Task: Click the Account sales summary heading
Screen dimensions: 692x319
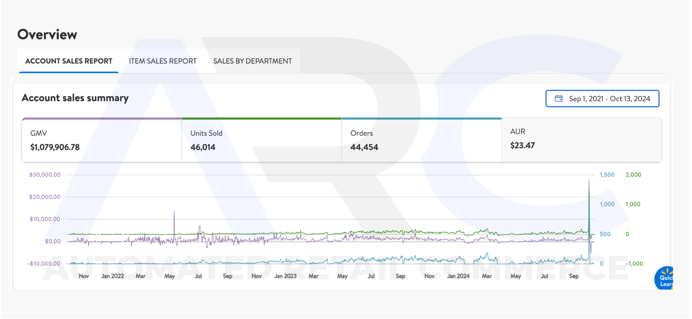Action: pyautogui.click(x=75, y=98)
